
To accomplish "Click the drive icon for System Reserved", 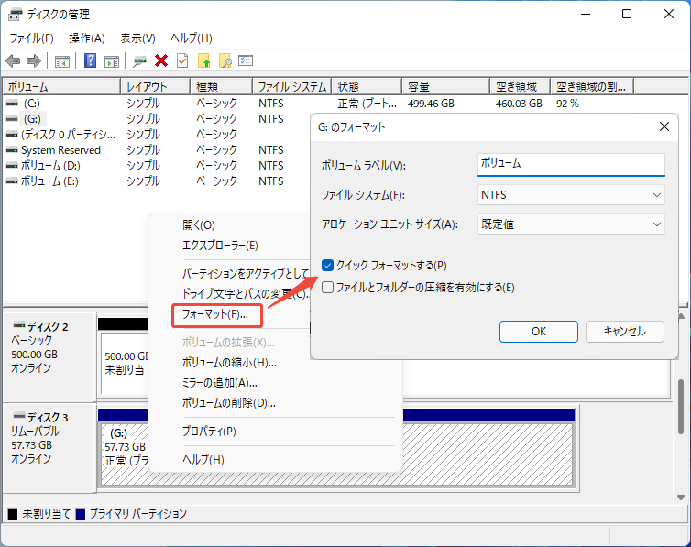I will [x=12, y=150].
